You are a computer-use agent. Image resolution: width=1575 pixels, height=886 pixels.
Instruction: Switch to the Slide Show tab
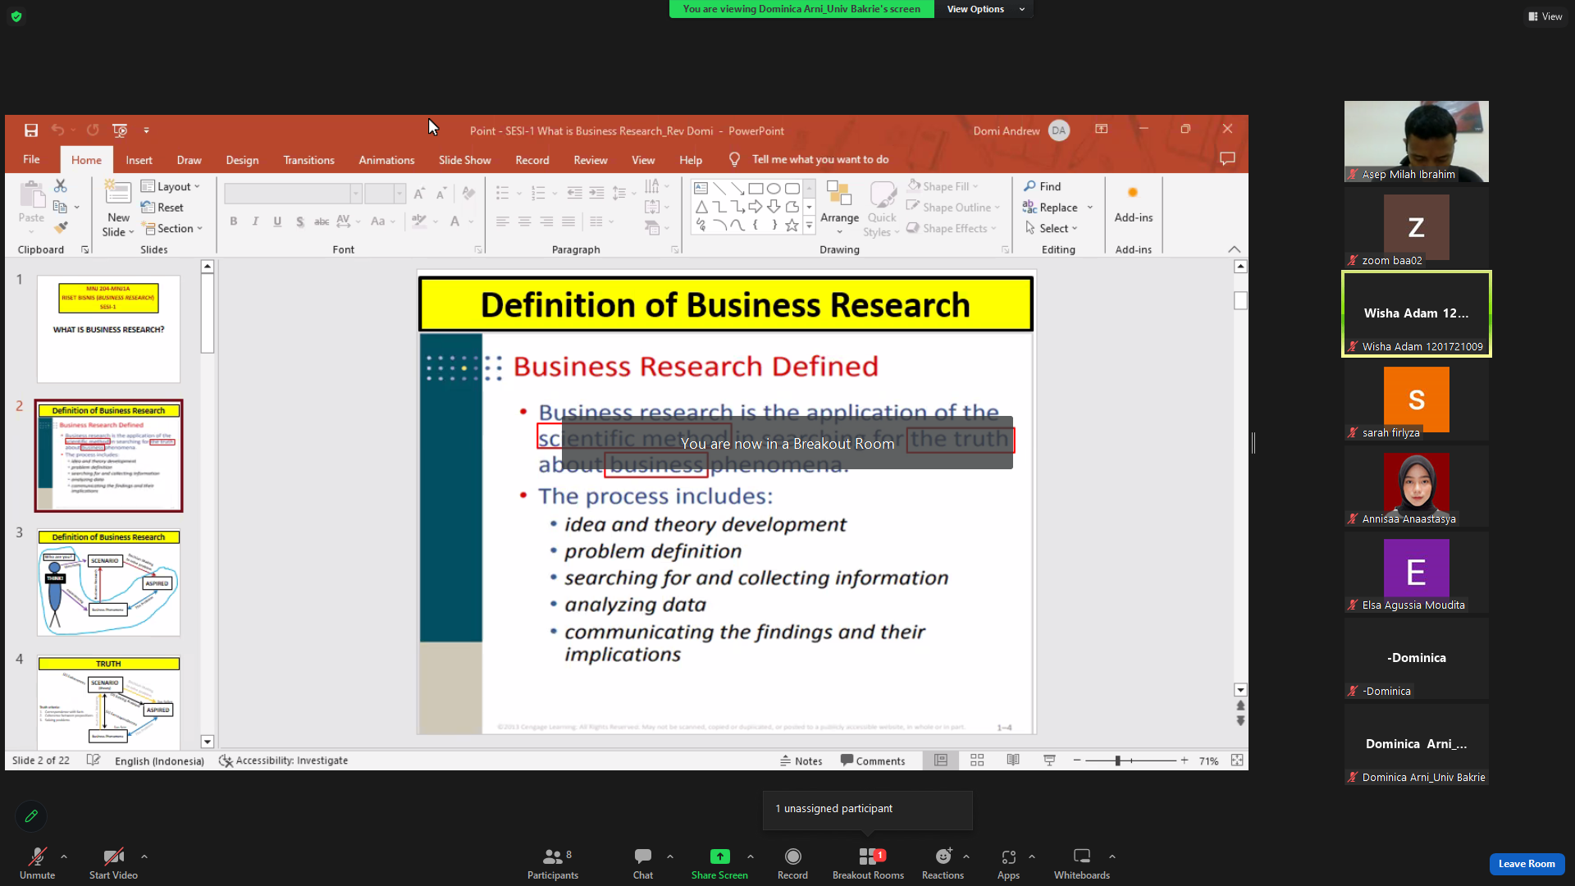coord(464,160)
